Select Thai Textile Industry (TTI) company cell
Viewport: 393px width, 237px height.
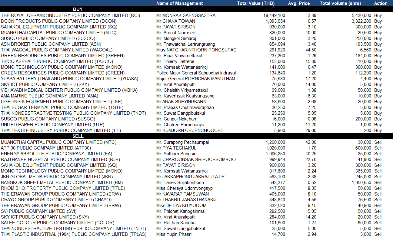pyautogui.click(x=61, y=130)
